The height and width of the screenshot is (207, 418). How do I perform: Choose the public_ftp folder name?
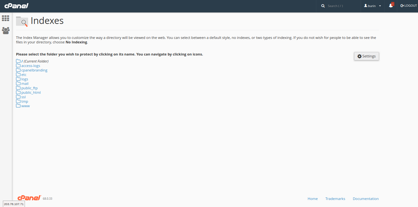point(29,88)
